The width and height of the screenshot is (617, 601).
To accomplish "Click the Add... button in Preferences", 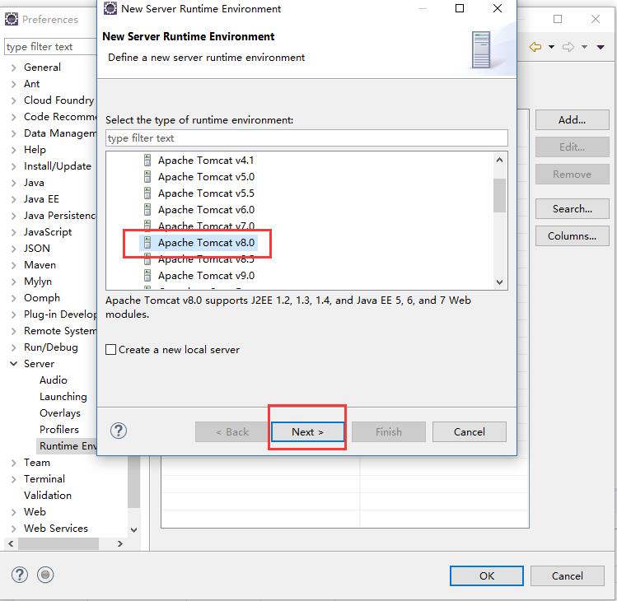I will pyautogui.click(x=573, y=120).
